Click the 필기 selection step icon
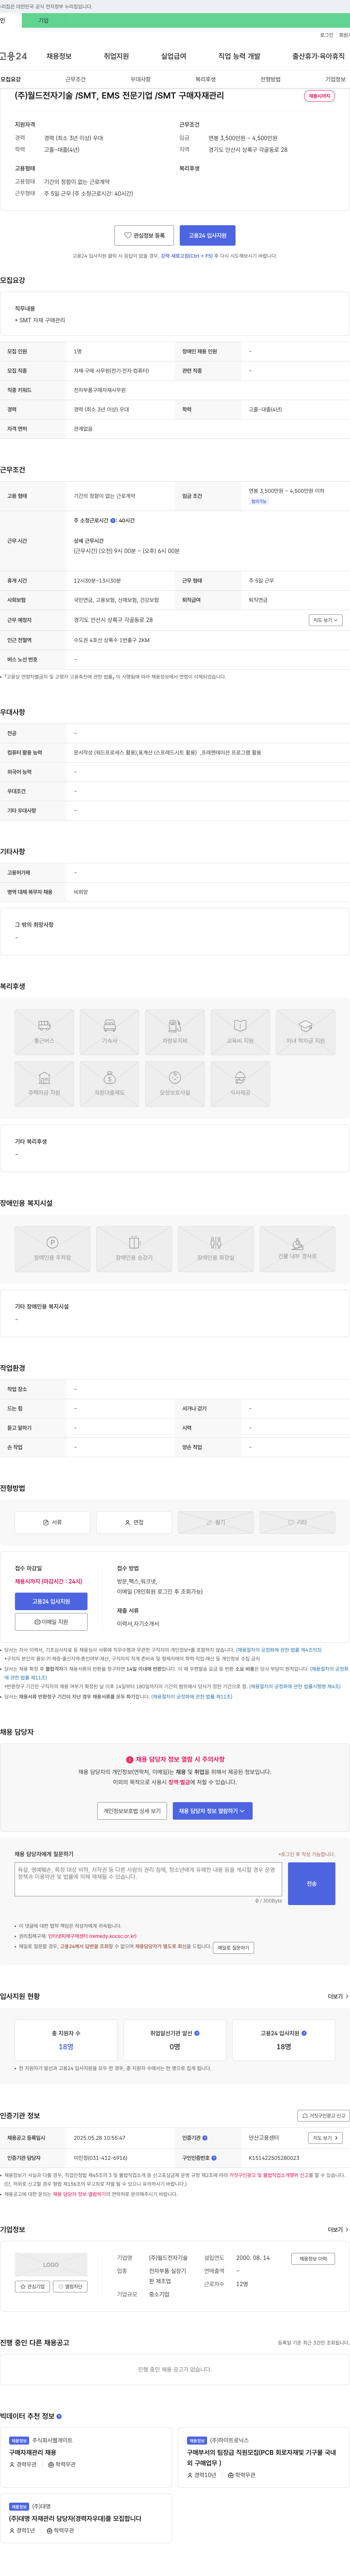The width and height of the screenshot is (350, 2576). coord(215,1522)
